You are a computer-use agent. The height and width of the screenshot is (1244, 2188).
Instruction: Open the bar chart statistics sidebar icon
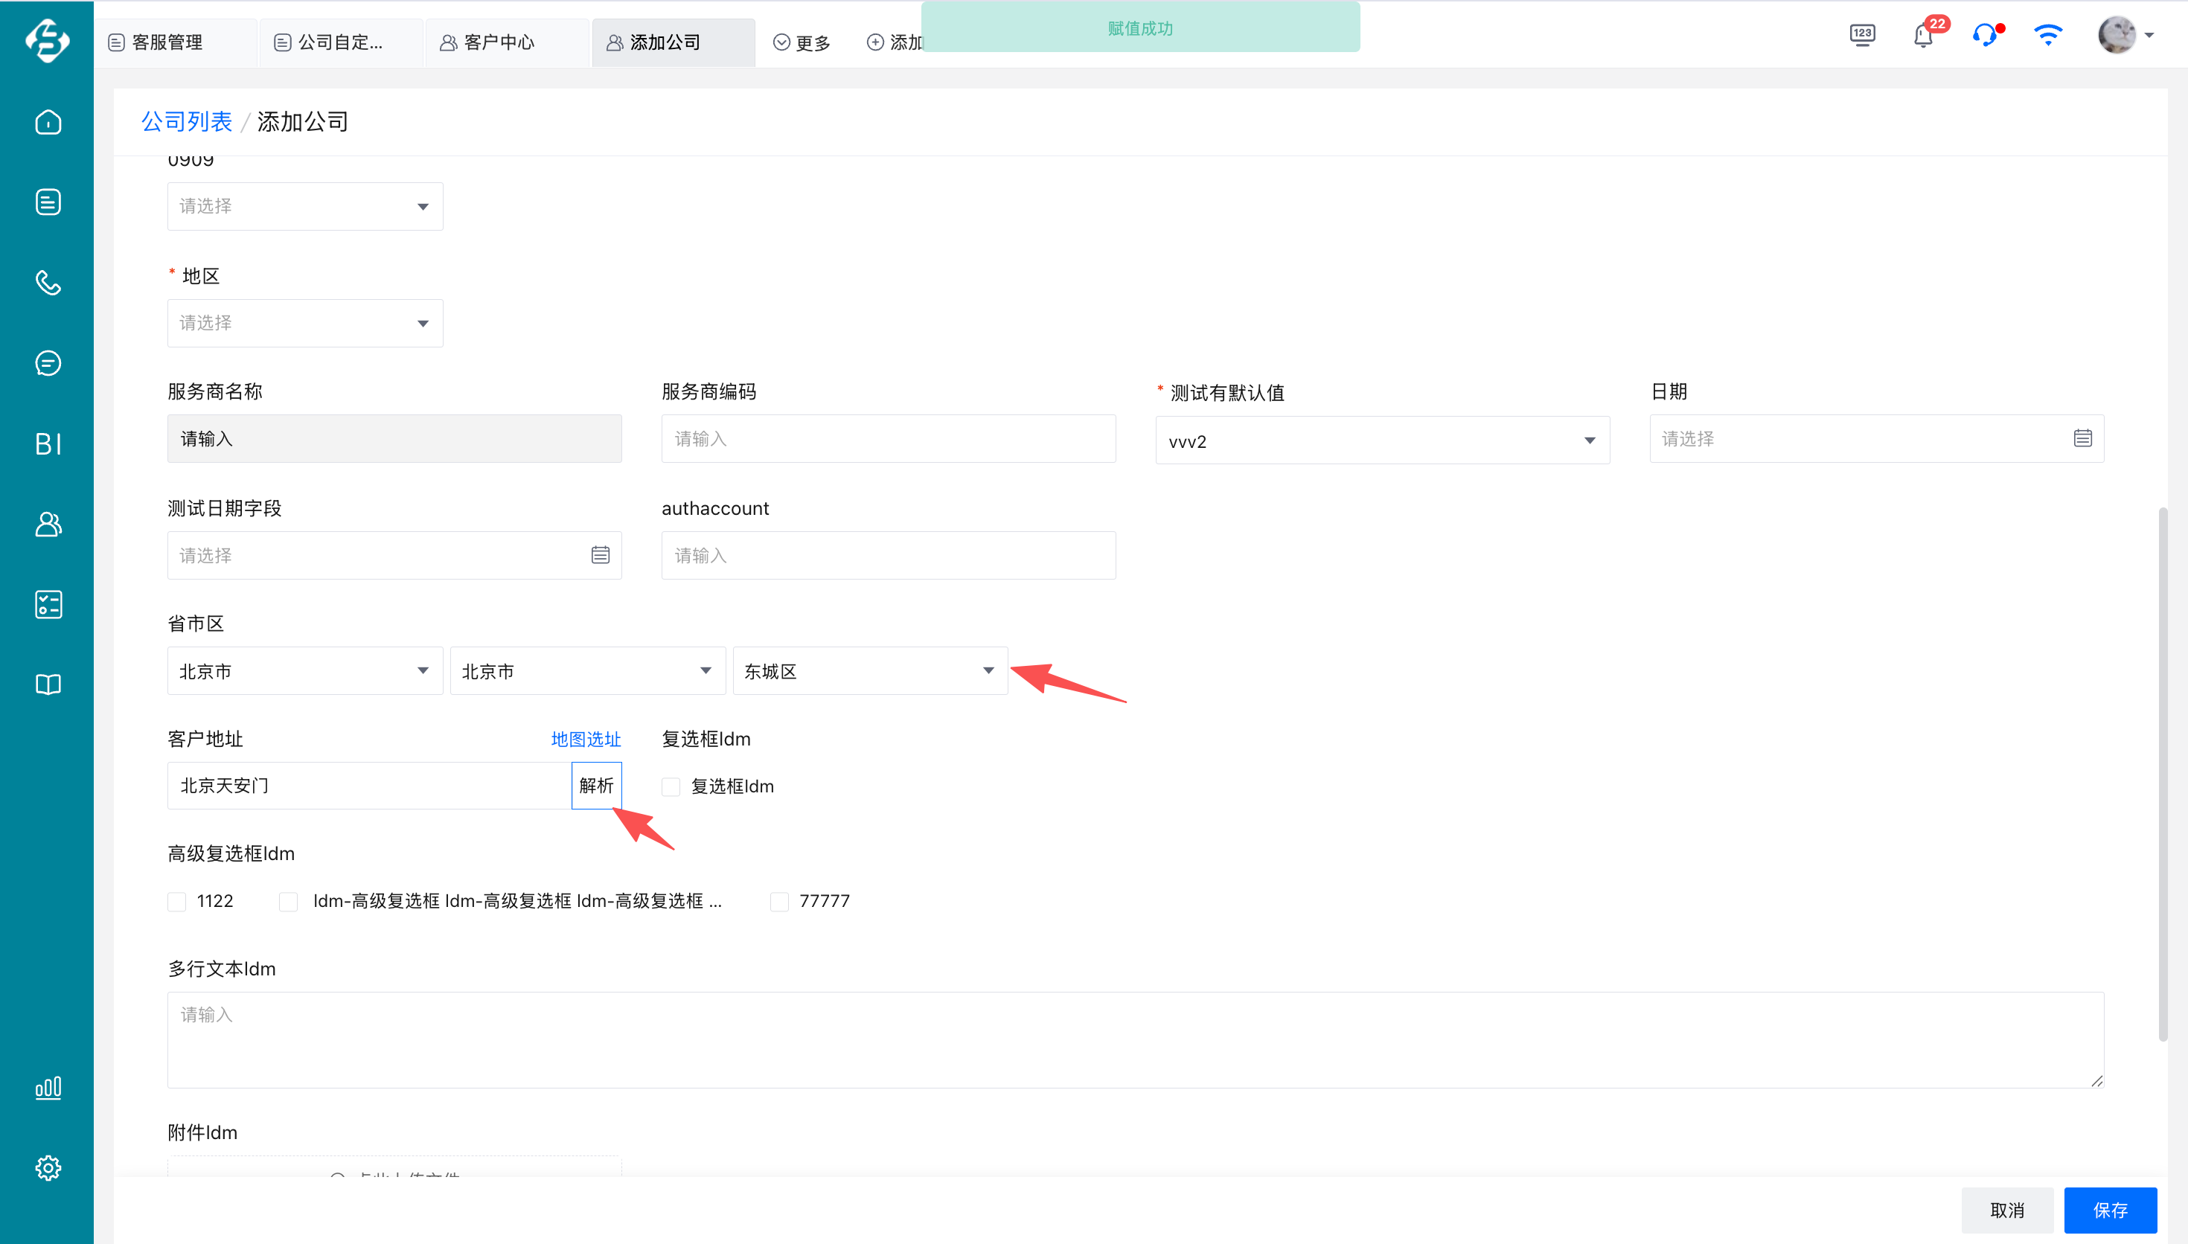48,1087
